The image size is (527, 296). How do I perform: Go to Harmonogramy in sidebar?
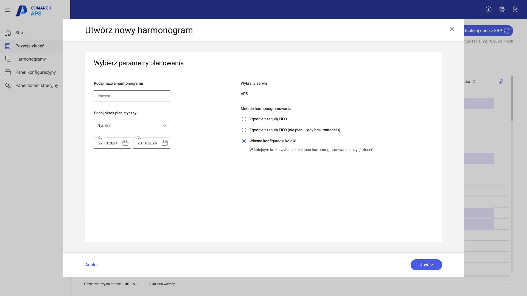tap(30, 59)
